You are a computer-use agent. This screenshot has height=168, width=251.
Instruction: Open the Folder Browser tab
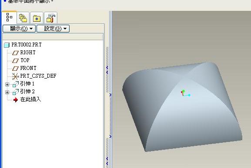click(23, 18)
